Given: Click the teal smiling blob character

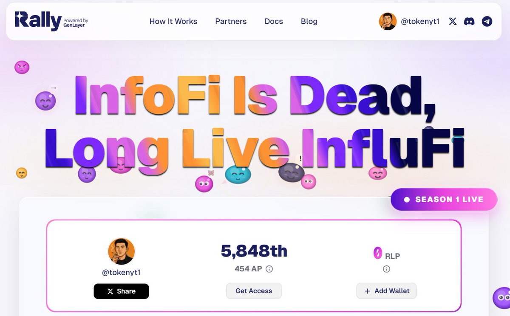Looking at the screenshot, I should coord(238,174).
